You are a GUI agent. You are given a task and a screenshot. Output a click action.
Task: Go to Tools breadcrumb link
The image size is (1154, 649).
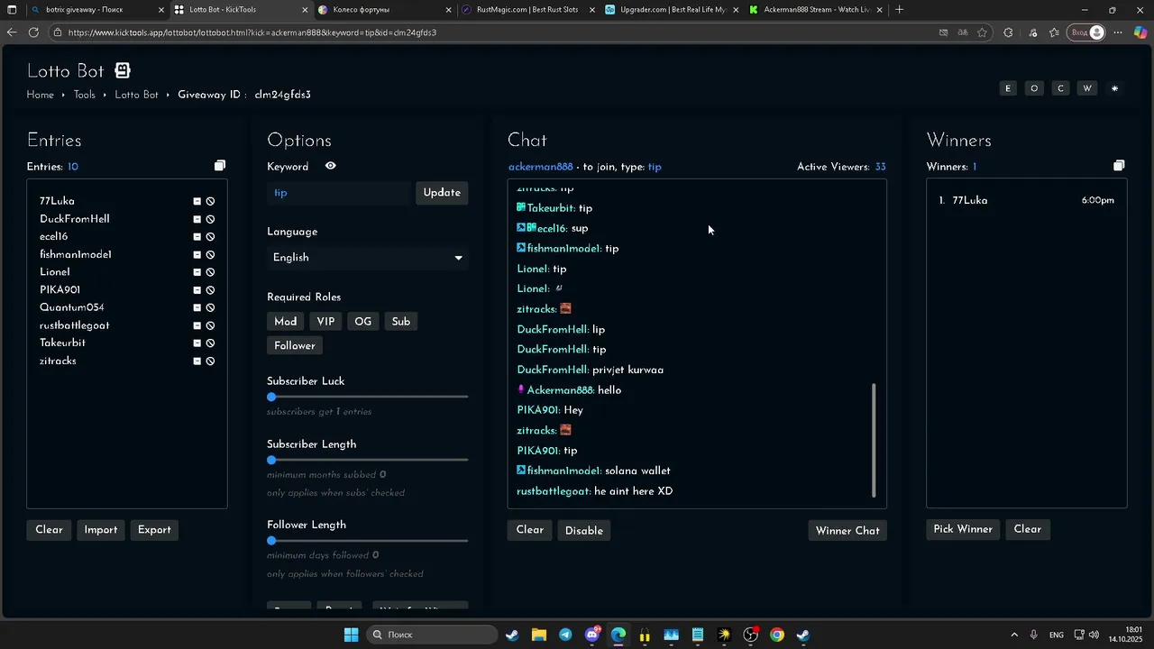click(x=85, y=95)
